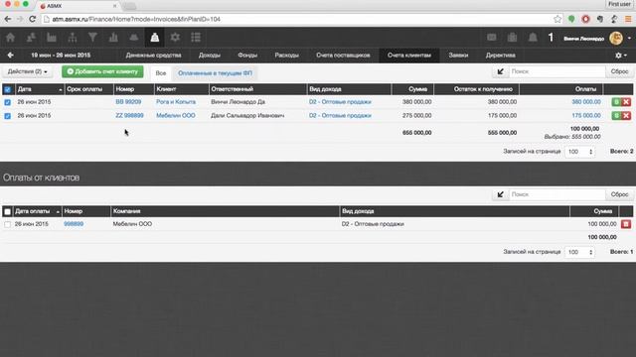Expand the user menu arrow beside avatar
The width and height of the screenshot is (636, 357).
point(629,39)
